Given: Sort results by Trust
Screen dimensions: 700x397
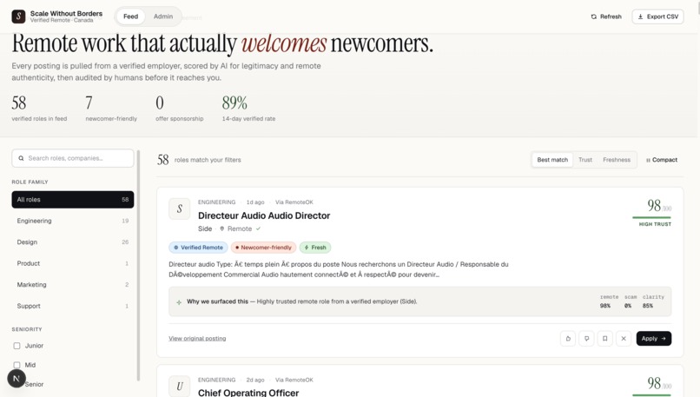Looking at the screenshot, I should click(x=584, y=160).
